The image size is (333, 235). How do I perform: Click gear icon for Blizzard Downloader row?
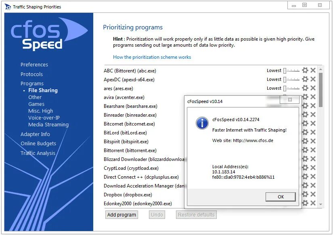pyautogui.click(x=305, y=159)
